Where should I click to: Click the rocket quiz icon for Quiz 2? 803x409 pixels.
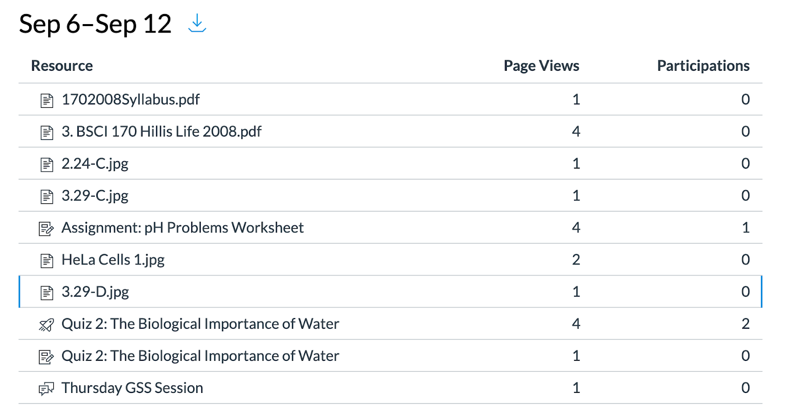click(x=46, y=325)
